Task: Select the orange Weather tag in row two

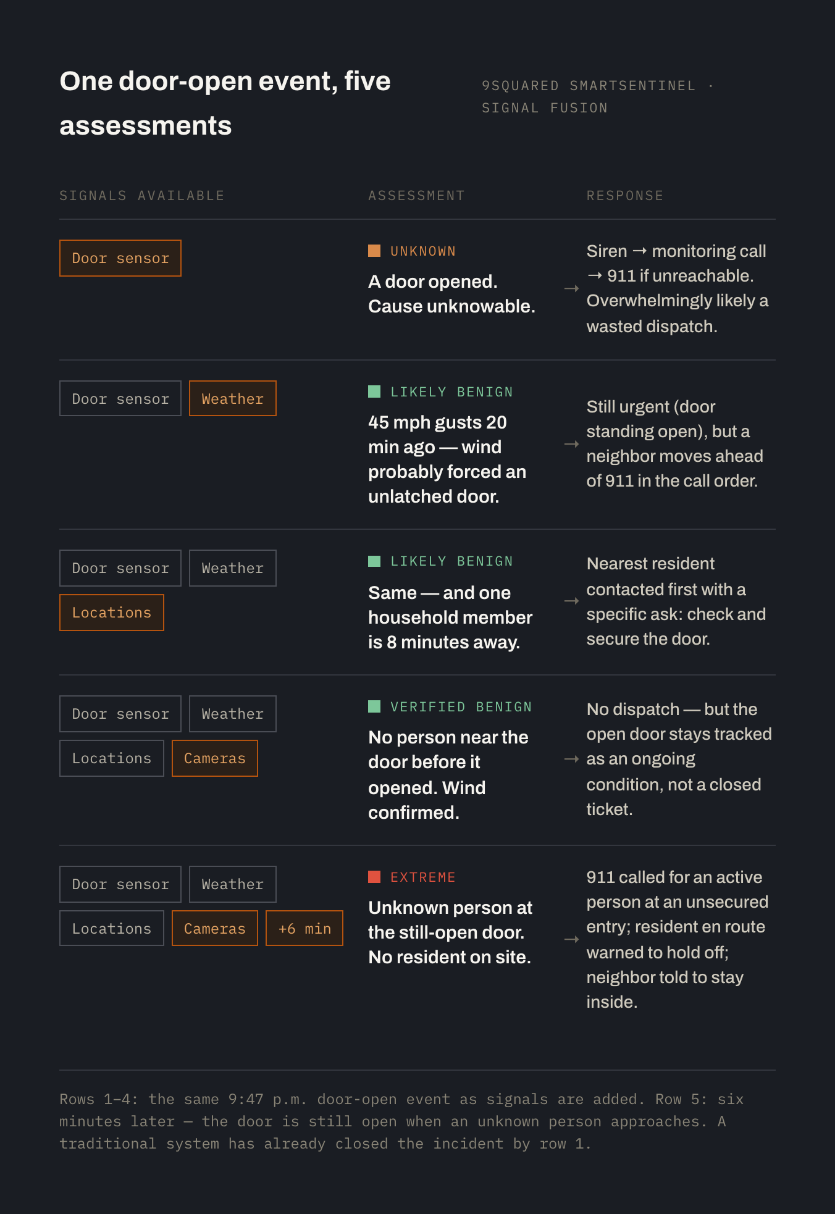Action: 233,399
